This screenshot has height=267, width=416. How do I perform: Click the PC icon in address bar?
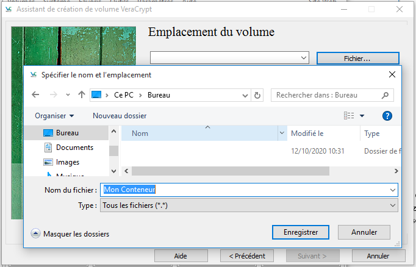96,94
